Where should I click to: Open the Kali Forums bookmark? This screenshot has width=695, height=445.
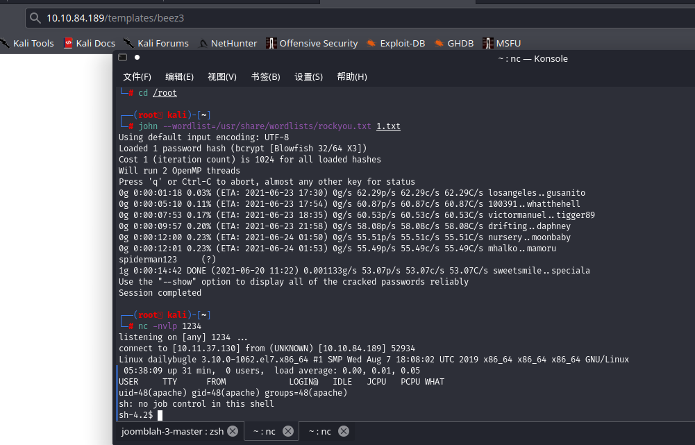(156, 44)
